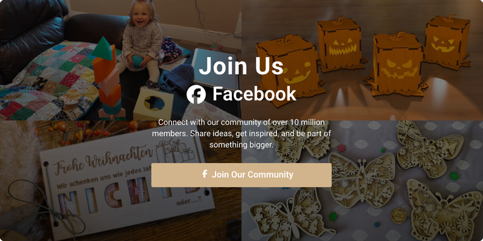The image size is (483, 241).
Task: Click the NICHTS cutout letters on sign
Action: tap(129, 197)
